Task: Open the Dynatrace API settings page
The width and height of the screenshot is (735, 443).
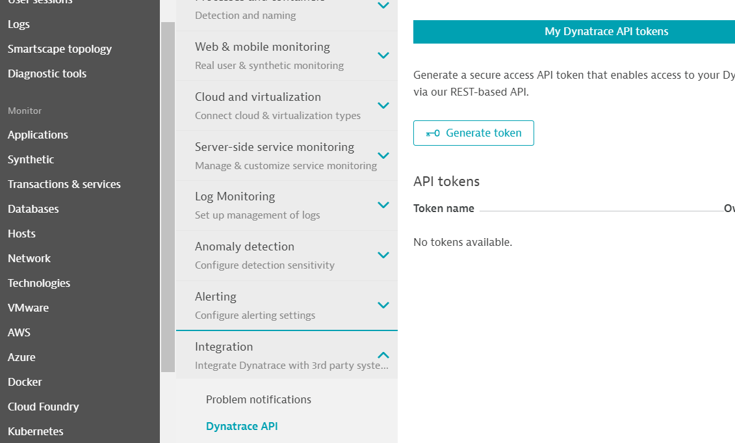Action: 242,426
